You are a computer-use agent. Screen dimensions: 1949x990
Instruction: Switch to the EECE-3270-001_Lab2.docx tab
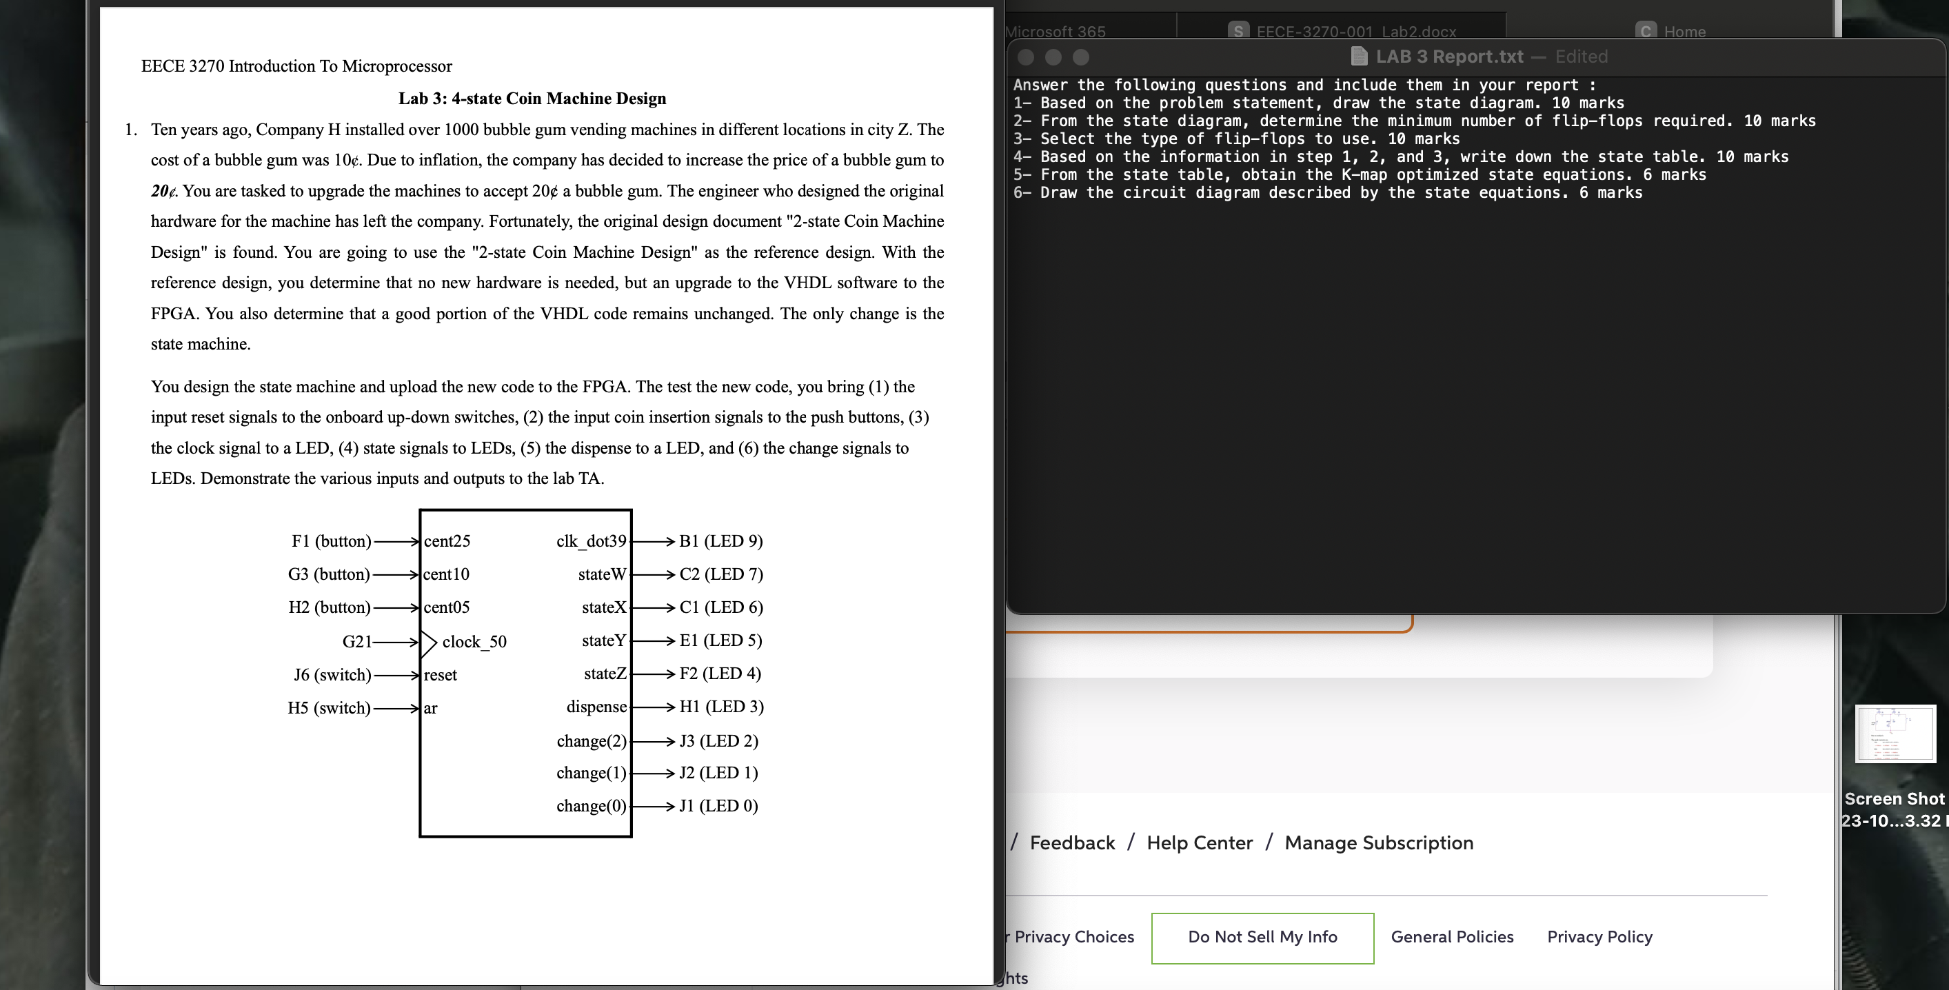point(1356,32)
